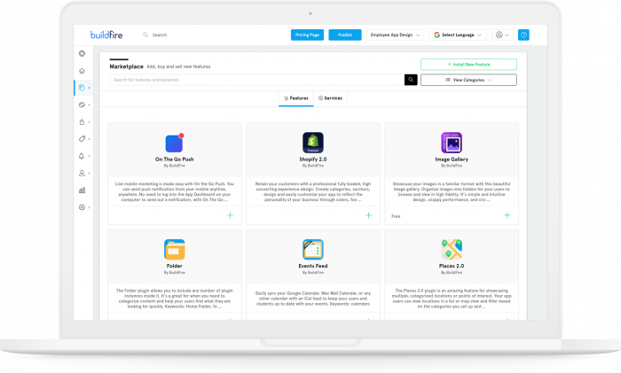Open the highlighted Features icon in sidebar
The image size is (621, 373).
click(82, 88)
